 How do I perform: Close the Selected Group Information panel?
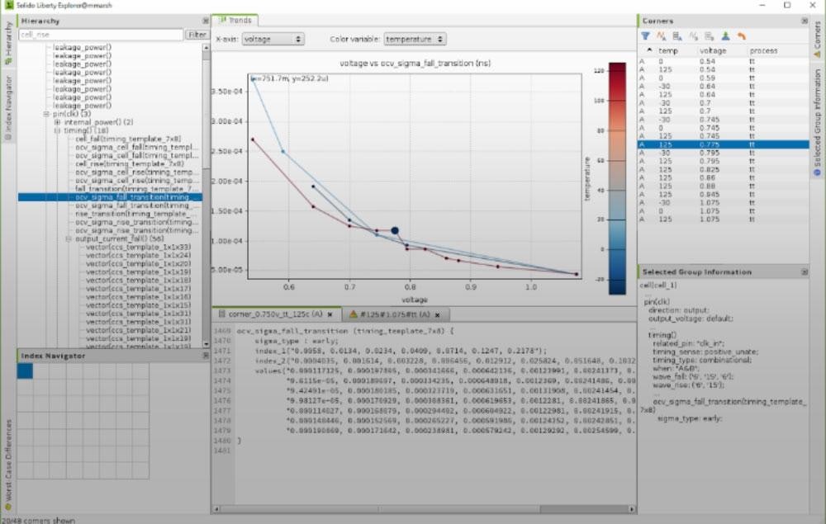coord(805,271)
